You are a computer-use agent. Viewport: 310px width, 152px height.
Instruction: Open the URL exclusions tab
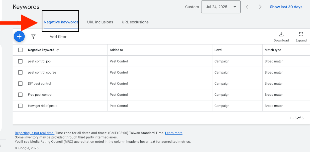coord(135,22)
